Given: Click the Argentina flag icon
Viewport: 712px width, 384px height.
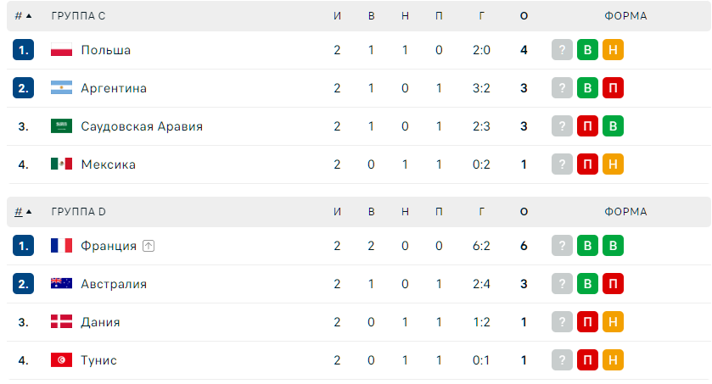Looking at the screenshot, I should (x=61, y=88).
